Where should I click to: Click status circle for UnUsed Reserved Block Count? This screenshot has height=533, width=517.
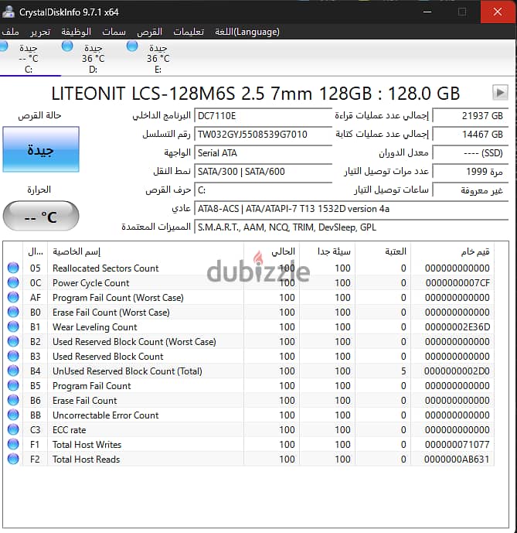13,371
